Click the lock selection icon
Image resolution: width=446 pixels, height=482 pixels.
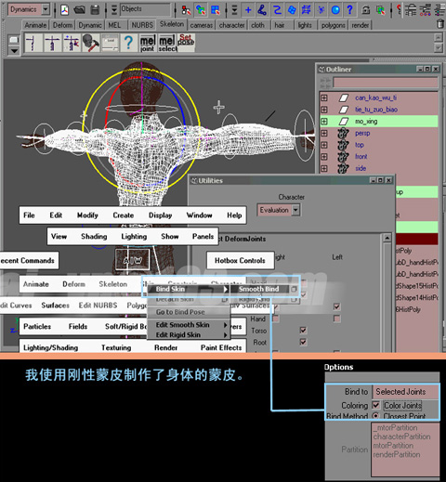(366, 10)
